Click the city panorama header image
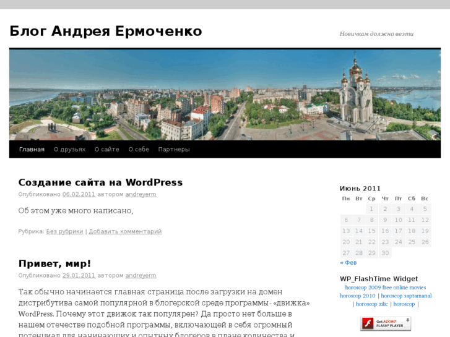This screenshot has height=337, width=450. [225, 95]
